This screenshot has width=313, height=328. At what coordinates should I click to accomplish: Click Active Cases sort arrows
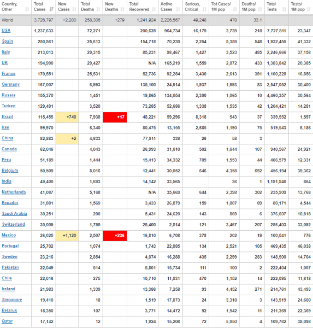178,9
